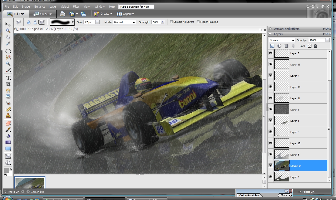Image resolution: width=336 pixels, height=200 pixels.
Task: Open the brush preset picker dropdown
Action: [x=72, y=22]
